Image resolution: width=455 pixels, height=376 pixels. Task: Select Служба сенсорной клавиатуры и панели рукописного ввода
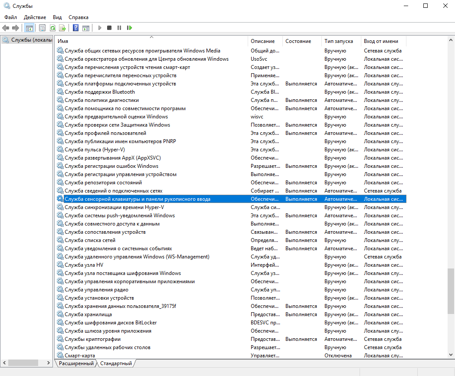click(231, 199)
